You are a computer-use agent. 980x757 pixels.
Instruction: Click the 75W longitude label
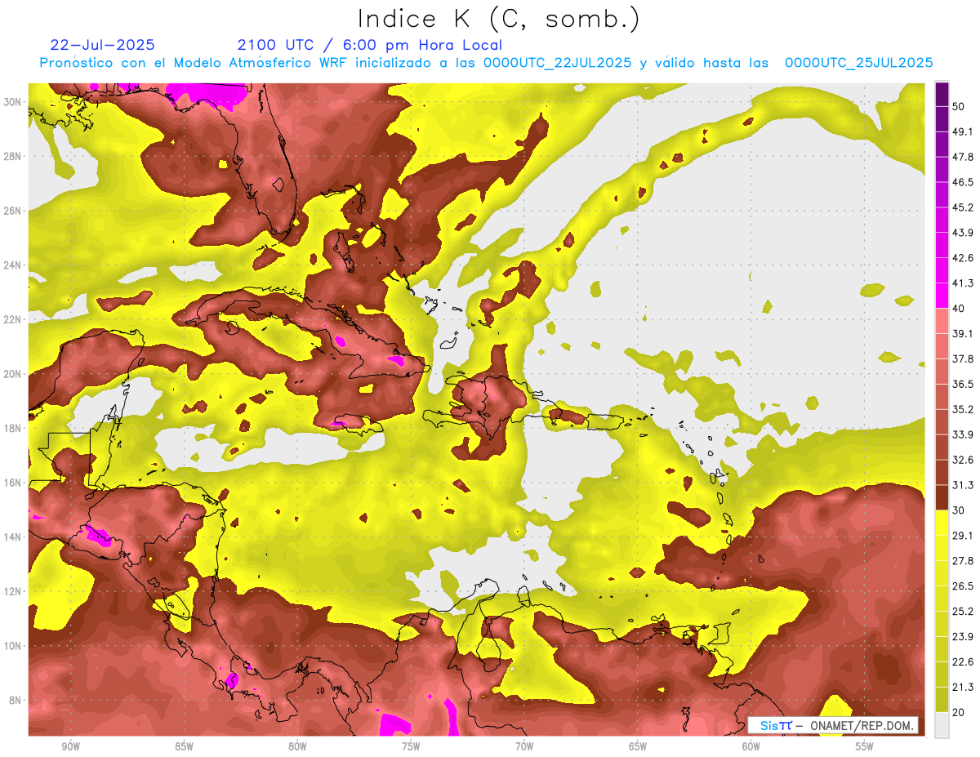[x=411, y=746]
